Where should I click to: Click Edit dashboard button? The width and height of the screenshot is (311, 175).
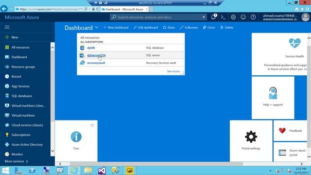pyautogui.click(x=146, y=27)
